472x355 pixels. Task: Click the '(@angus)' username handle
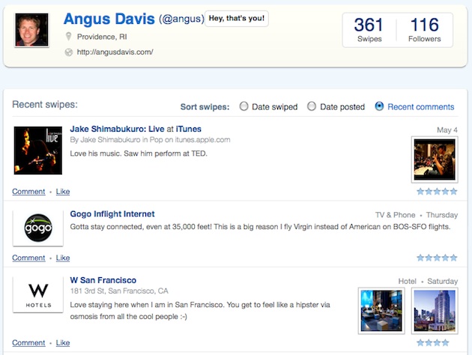click(181, 19)
